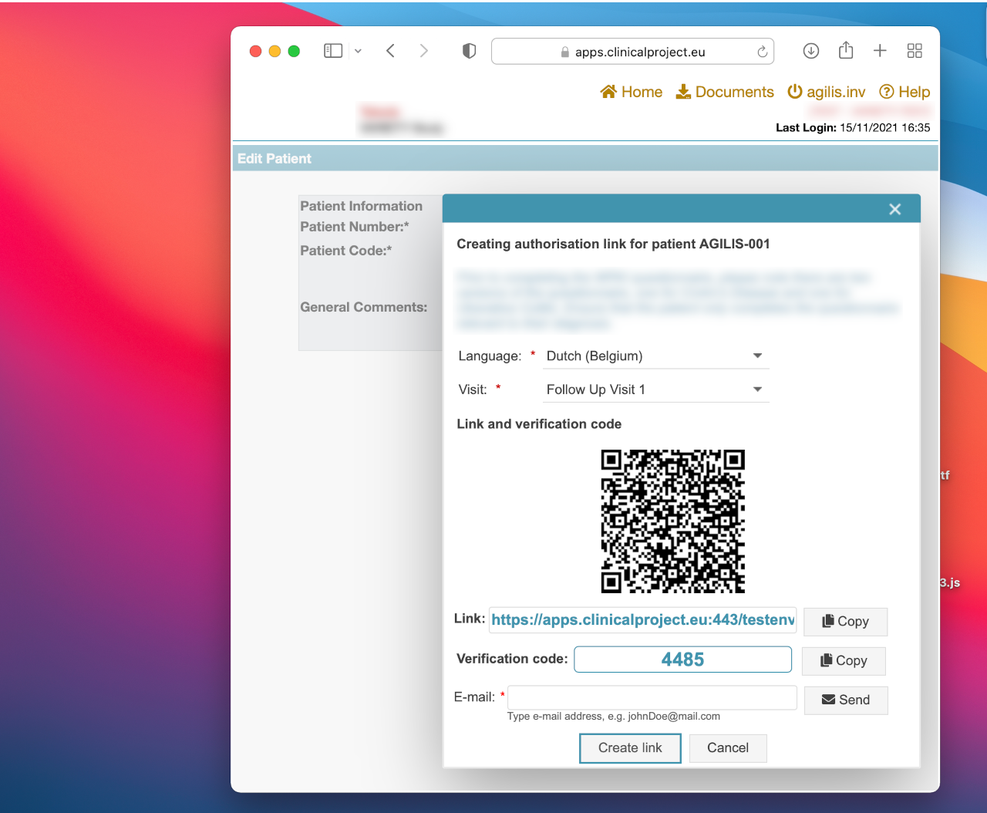Click the Patient Information heading
Screen dimensions: 987x813
point(362,206)
